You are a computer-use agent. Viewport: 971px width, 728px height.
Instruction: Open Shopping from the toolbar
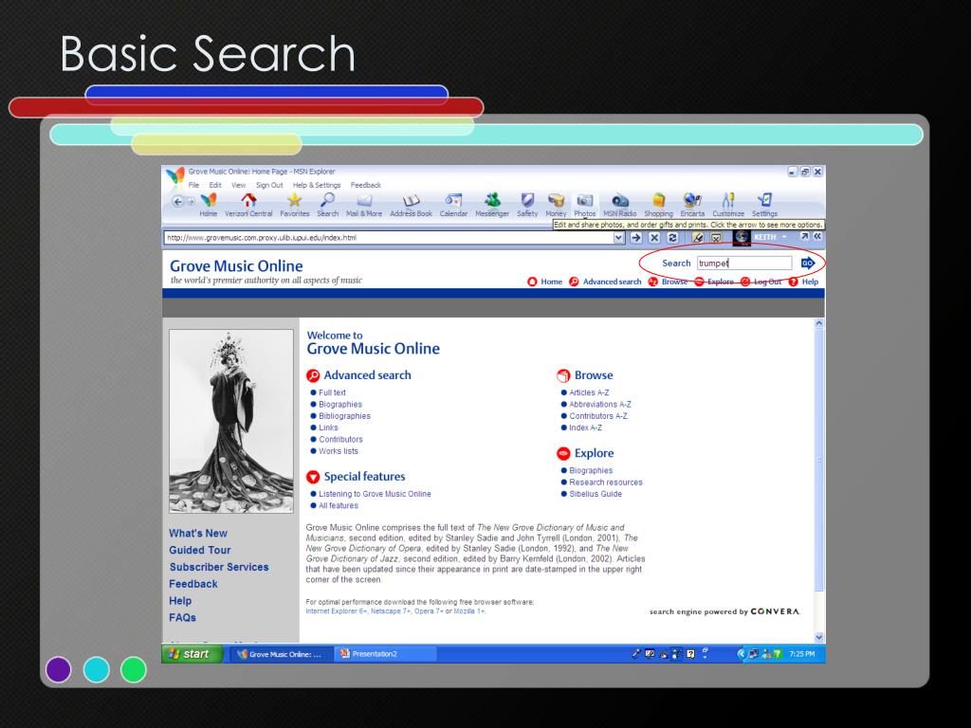pos(658,205)
